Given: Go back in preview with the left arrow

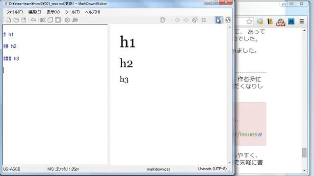Looking at the screenshot, I should pos(177,20).
